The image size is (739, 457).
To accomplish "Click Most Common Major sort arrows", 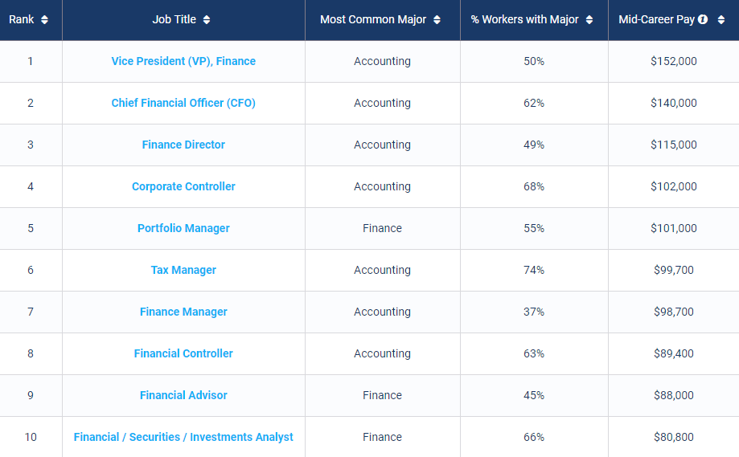I will [x=437, y=20].
